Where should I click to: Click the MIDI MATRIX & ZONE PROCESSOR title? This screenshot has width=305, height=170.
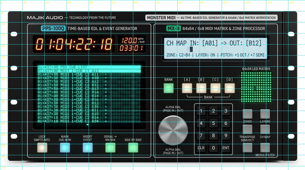click(235, 29)
